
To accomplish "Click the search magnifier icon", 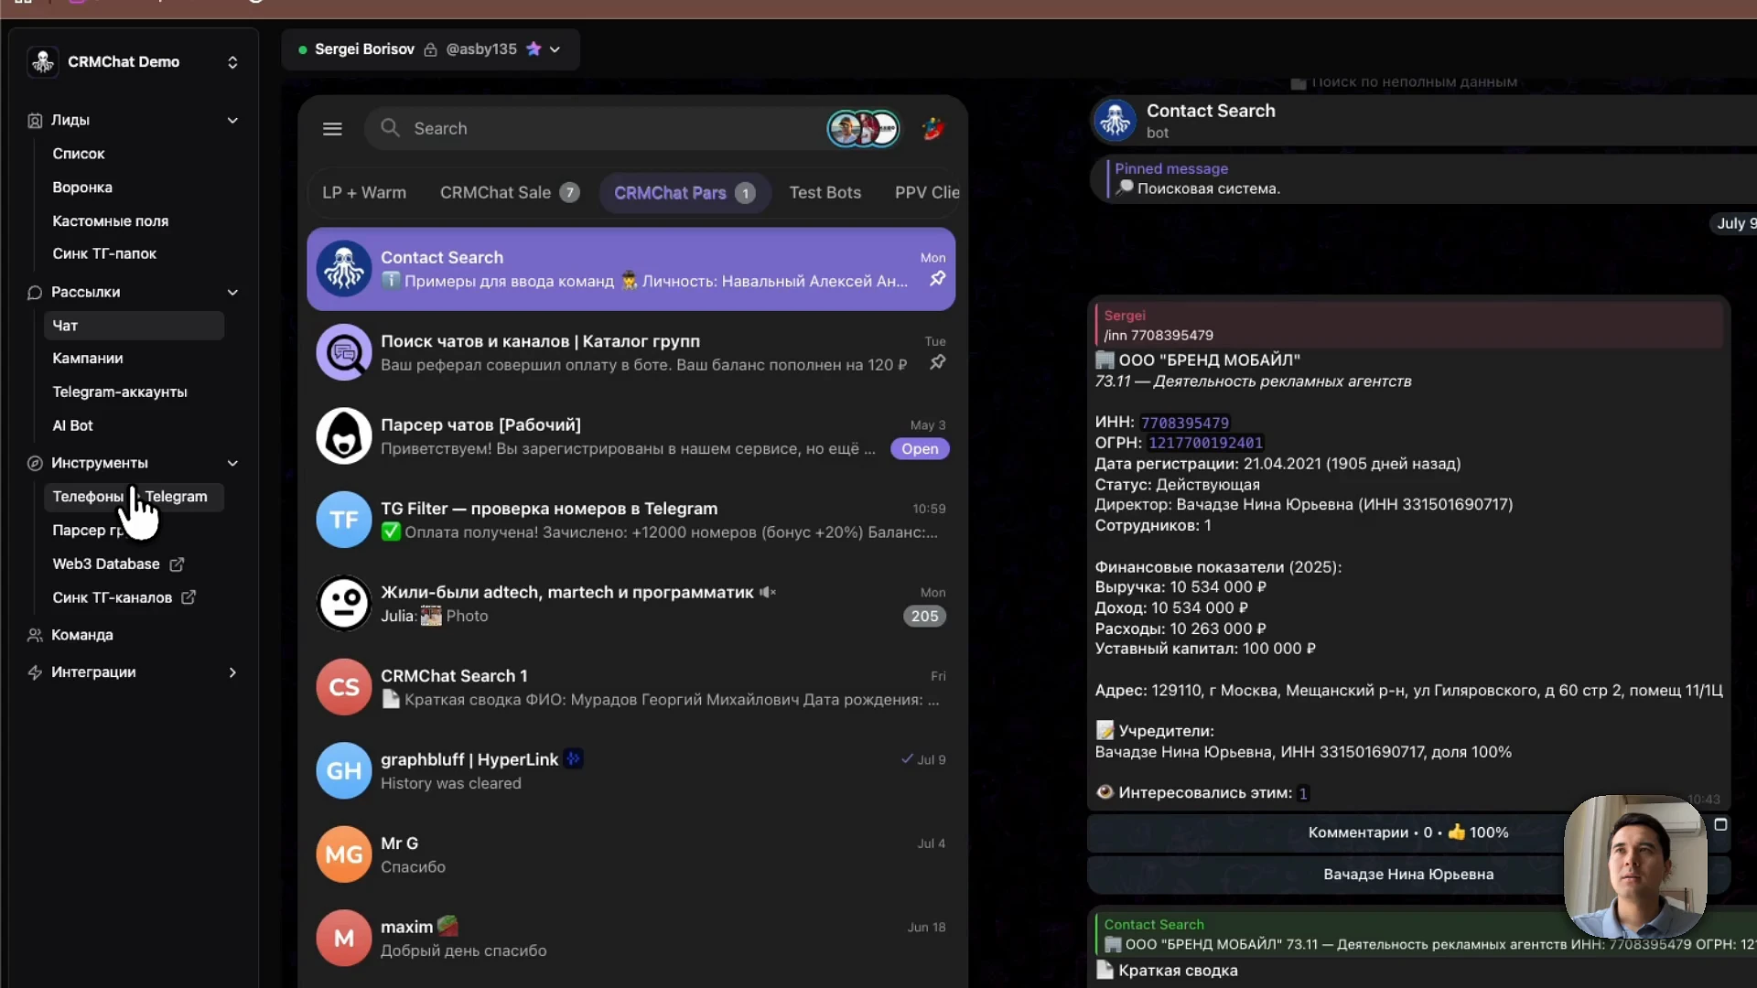I will tap(390, 128).
